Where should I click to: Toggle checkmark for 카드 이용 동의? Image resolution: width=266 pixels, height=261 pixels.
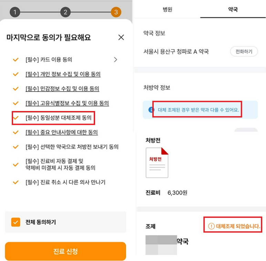pos(16,60)
